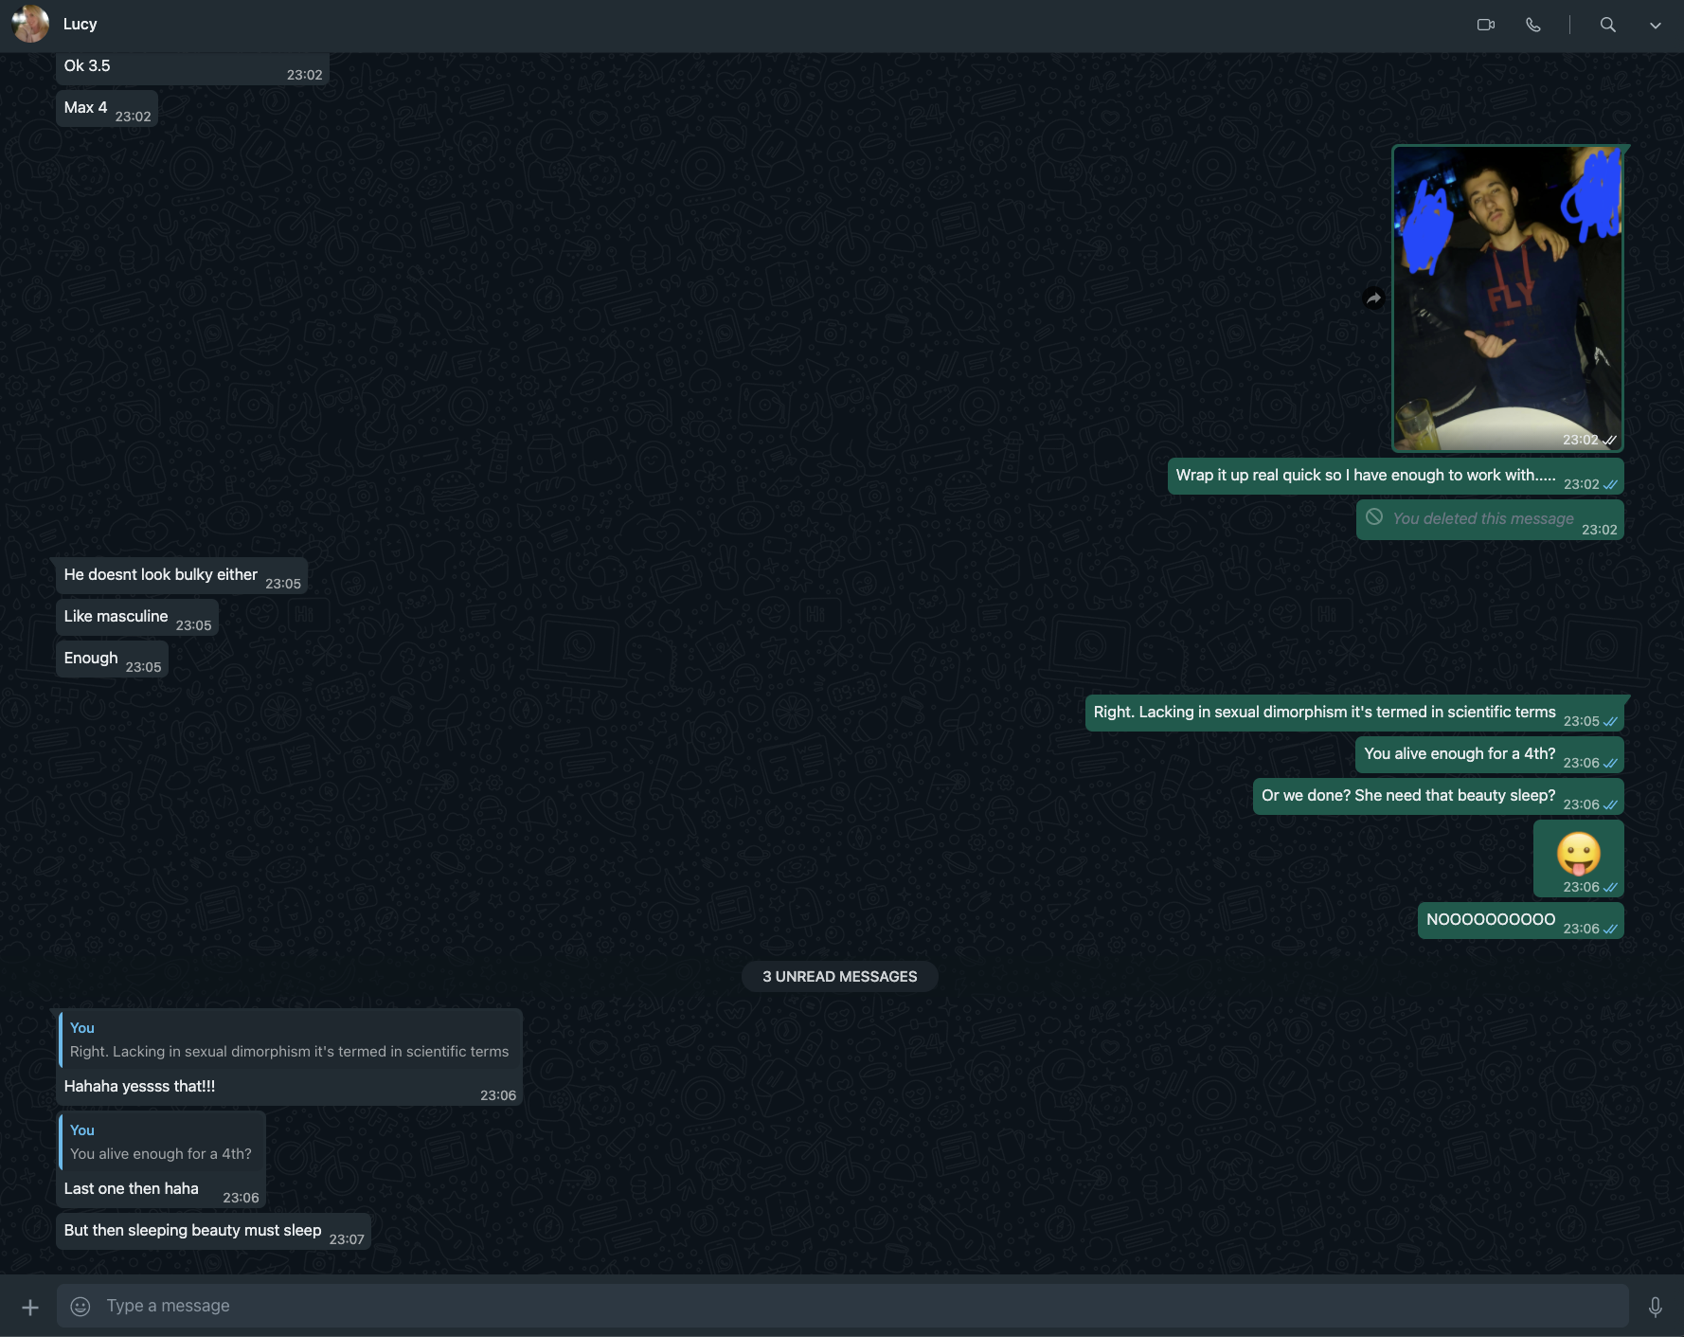
Task: Open the emoji picker
Action: (81, 1307)
